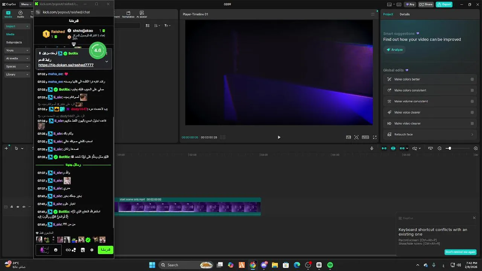Viewport: 482px width, 271px height.
Task: Toggle main track magnet in timeline toolbar
Action: point(384,148)
